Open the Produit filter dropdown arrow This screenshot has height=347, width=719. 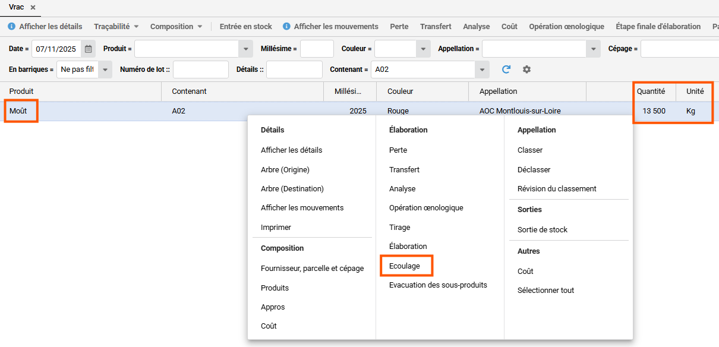point(246,49)
